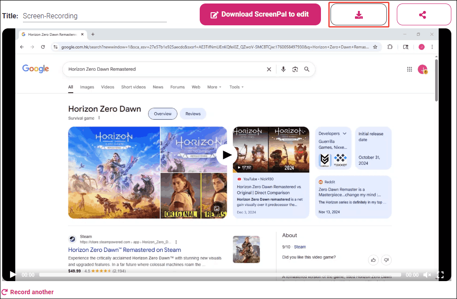
Task: Bookmark this page with star icon
Action: click(x=375, y=47)
